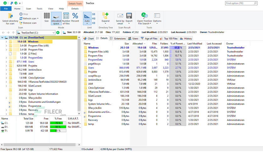Switch to the Home ribbon tab
This screenshot has height=152, width=263.
(x=17, y=9)
